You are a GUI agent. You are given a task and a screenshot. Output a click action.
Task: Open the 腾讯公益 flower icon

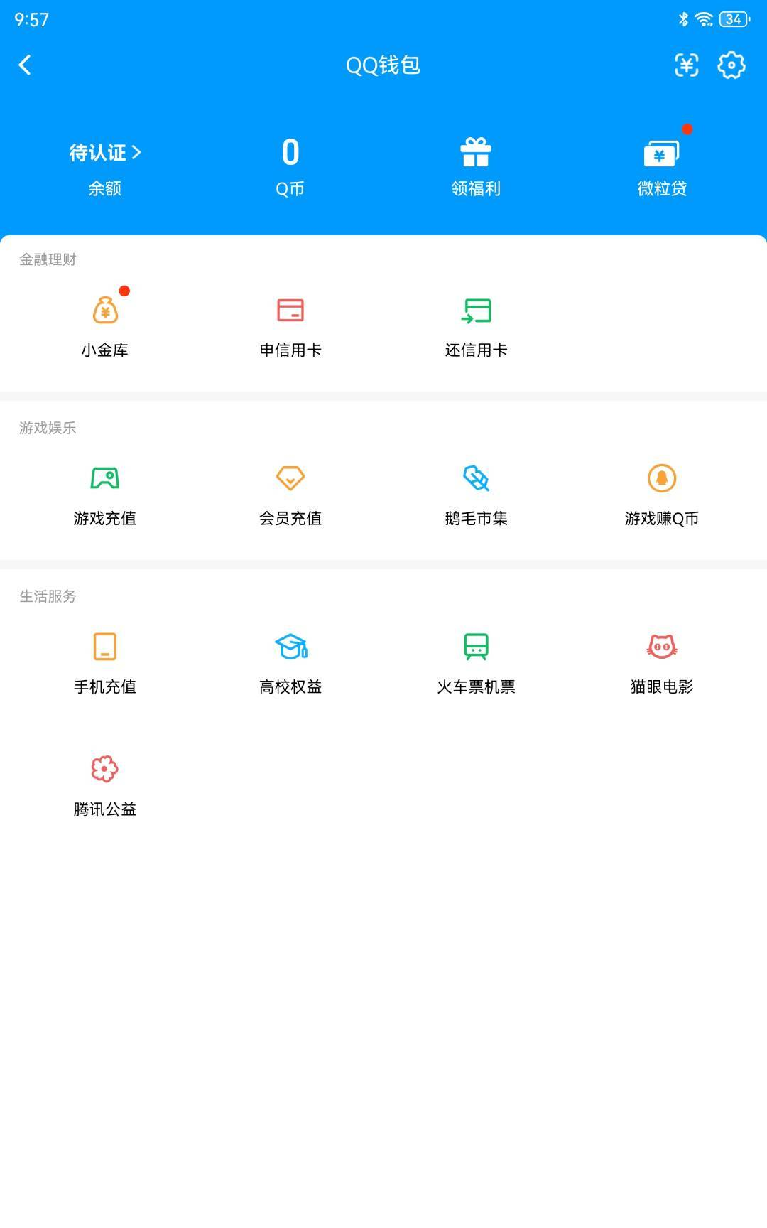click(105, 769)
